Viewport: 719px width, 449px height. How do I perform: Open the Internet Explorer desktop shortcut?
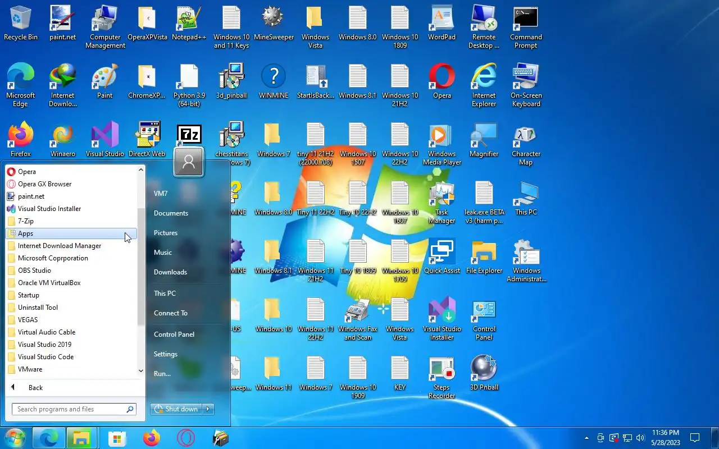pos(484,85)
